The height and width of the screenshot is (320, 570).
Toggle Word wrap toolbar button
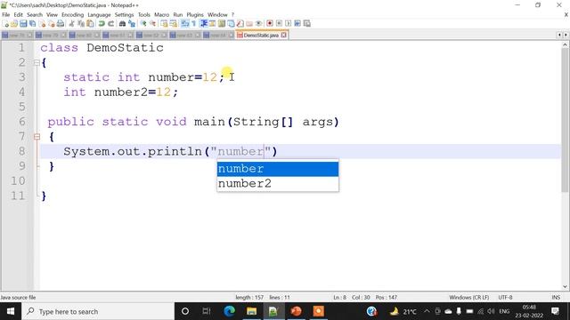185,24
